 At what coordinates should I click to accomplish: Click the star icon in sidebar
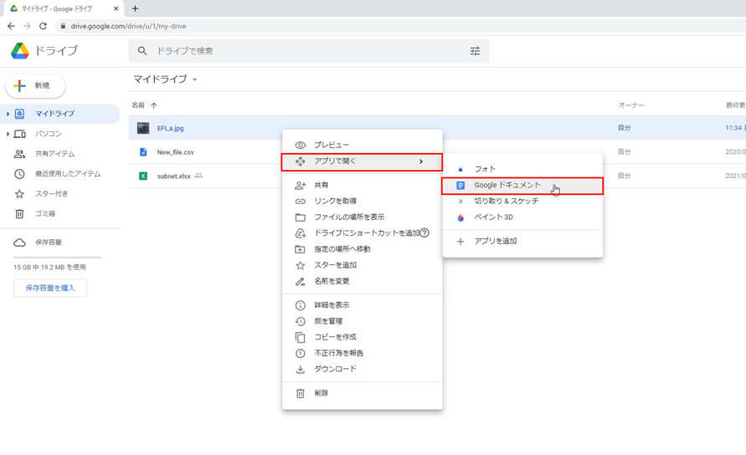19,194
